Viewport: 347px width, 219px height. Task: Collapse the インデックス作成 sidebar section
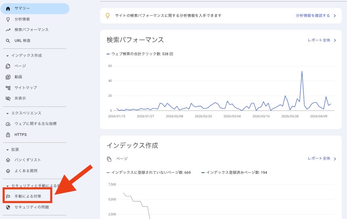(x=8, y=56)
